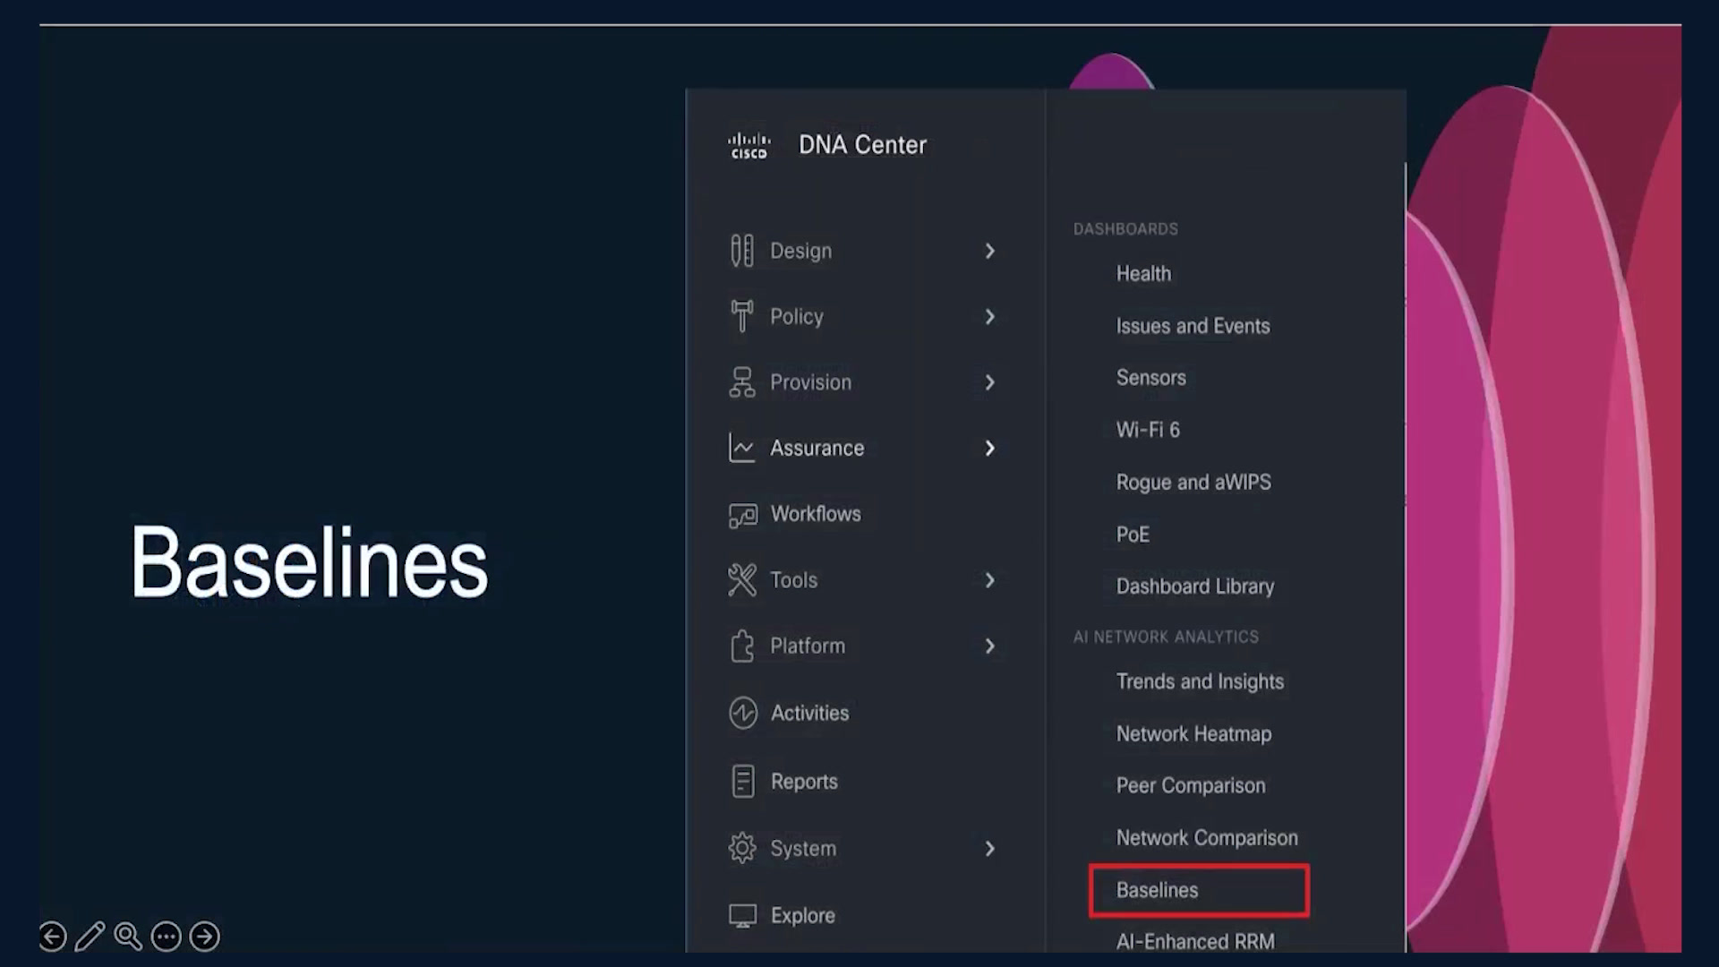This screenshot has height=967, width=1719.
Task: Click the pen annotation tool icon
Action: click(x=90, y=937)
